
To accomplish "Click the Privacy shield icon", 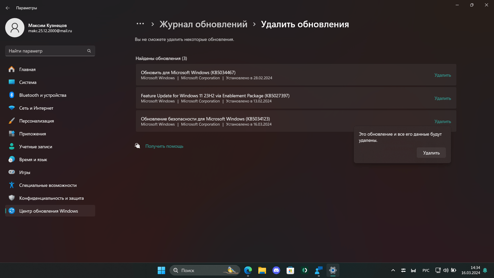I will [12, 198].
